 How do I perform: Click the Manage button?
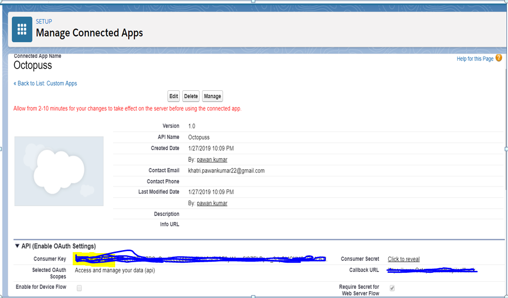point(213,96)
